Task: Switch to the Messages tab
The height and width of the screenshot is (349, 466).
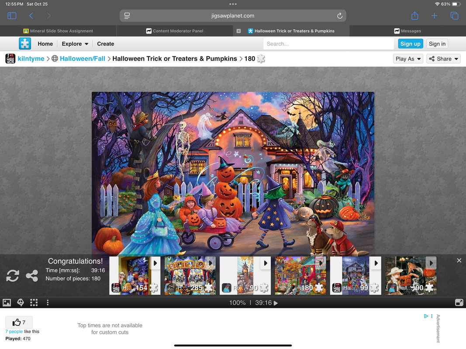Action: (407, 31)
